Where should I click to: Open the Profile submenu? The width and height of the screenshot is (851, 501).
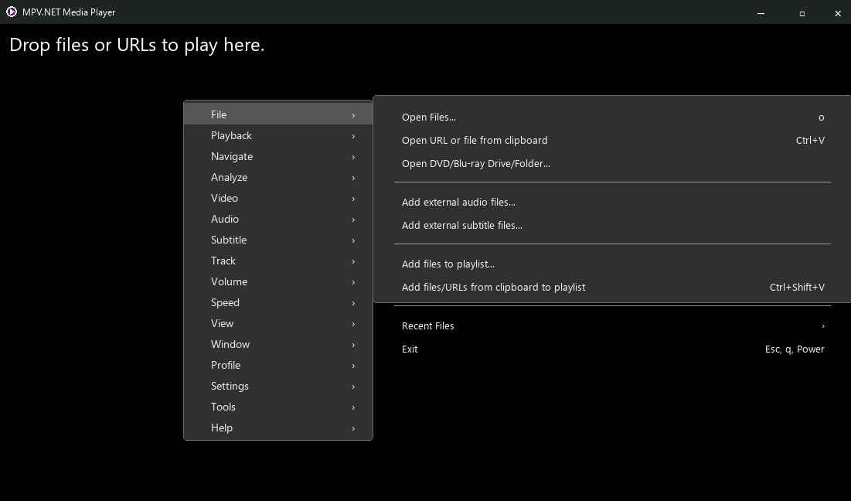pyautogui.click(x=278, y=365)
